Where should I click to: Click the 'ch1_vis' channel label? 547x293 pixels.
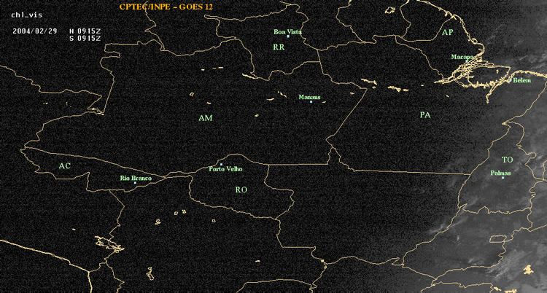pos(26,15)
